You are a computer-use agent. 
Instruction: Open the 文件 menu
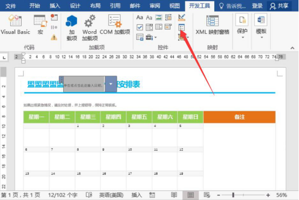click(10, 6)
